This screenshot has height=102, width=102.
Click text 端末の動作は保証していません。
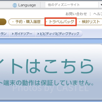point(48,83)
